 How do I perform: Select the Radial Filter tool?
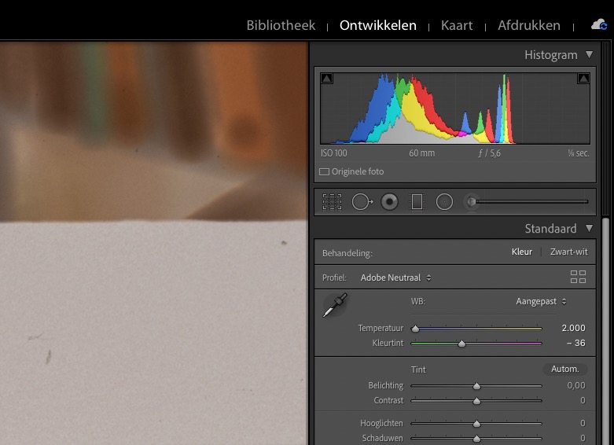coord(444,202)
